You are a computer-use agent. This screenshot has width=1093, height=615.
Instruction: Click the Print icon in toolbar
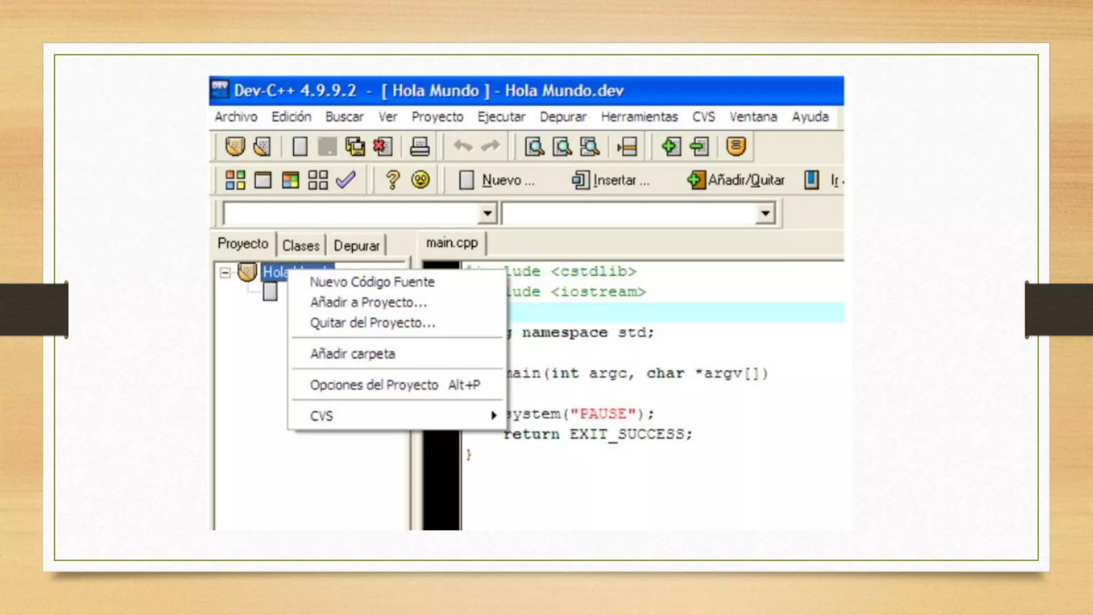(419, 146)
